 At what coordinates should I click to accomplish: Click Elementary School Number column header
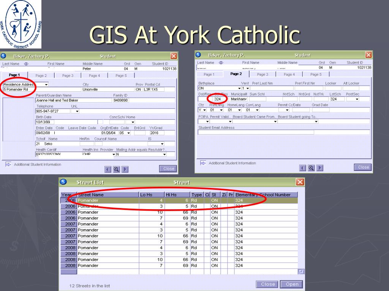266,195
